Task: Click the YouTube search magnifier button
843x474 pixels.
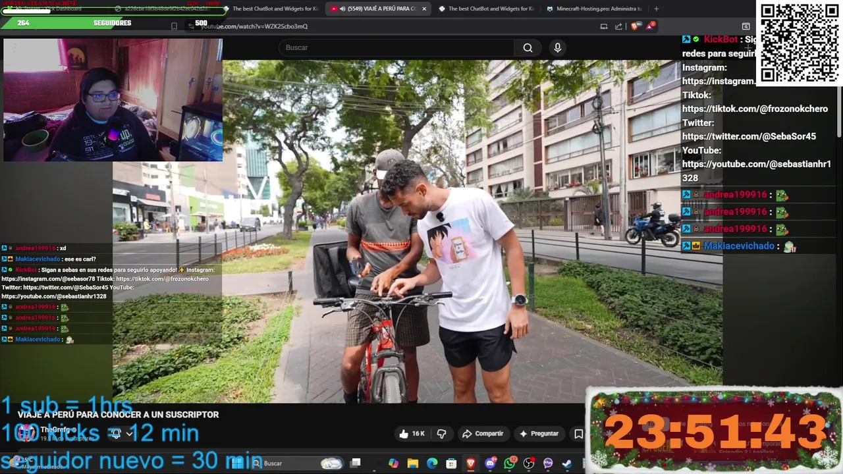Action: (528, 47)
